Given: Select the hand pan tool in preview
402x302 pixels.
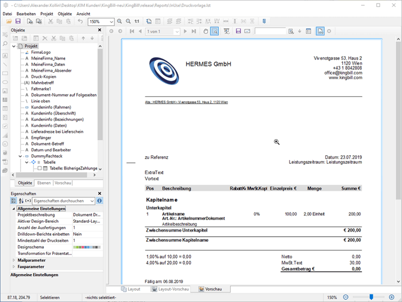Looking at the screenshot, I should 207,31.
